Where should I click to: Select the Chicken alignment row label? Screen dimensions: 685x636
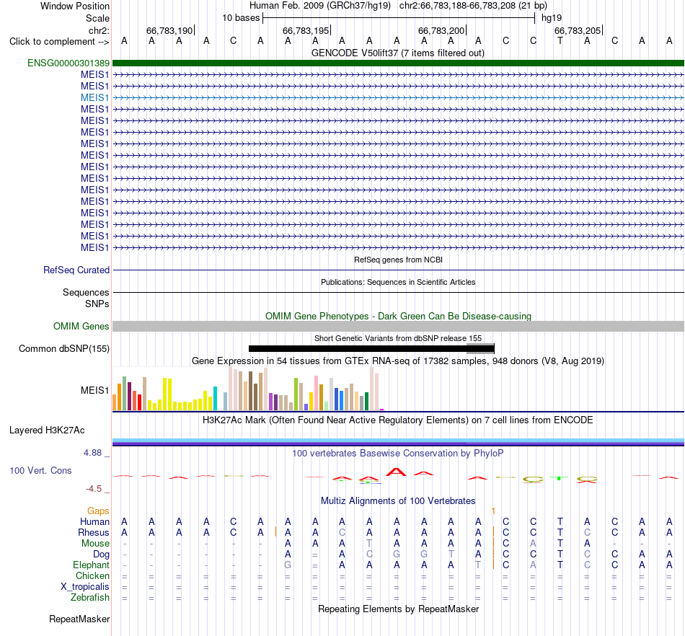(92, 575)
